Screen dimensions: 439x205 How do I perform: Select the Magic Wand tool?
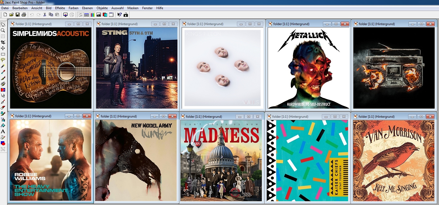[3, 66]
